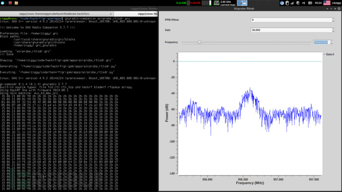Increase the PPM Offset spinner value

[333, 19]
